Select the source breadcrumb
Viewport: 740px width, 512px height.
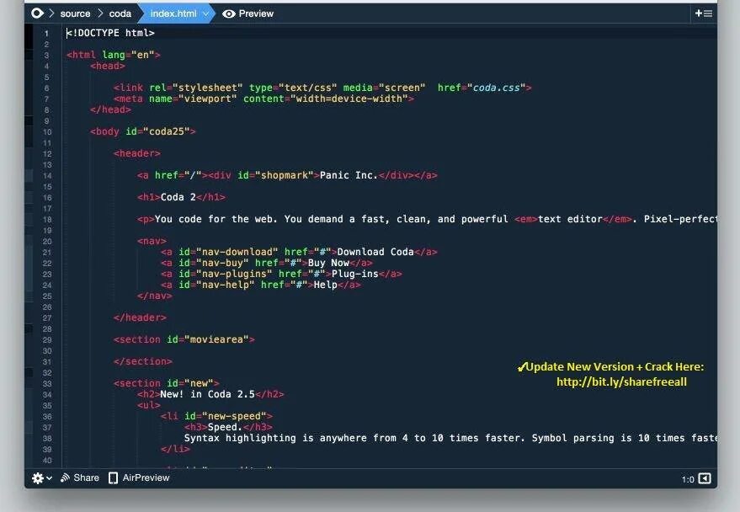(75, 13)
